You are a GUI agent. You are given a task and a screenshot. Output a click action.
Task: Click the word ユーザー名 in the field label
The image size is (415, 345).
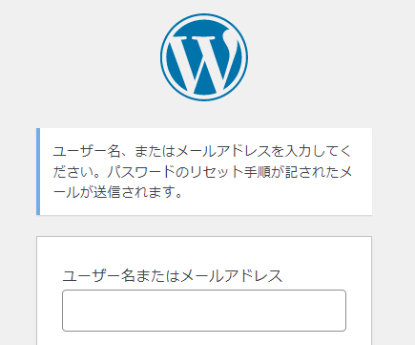[97, 276]
